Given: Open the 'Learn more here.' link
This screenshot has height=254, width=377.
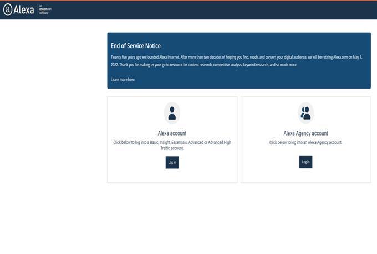Looking at the screenshot, I should point(123,80).
